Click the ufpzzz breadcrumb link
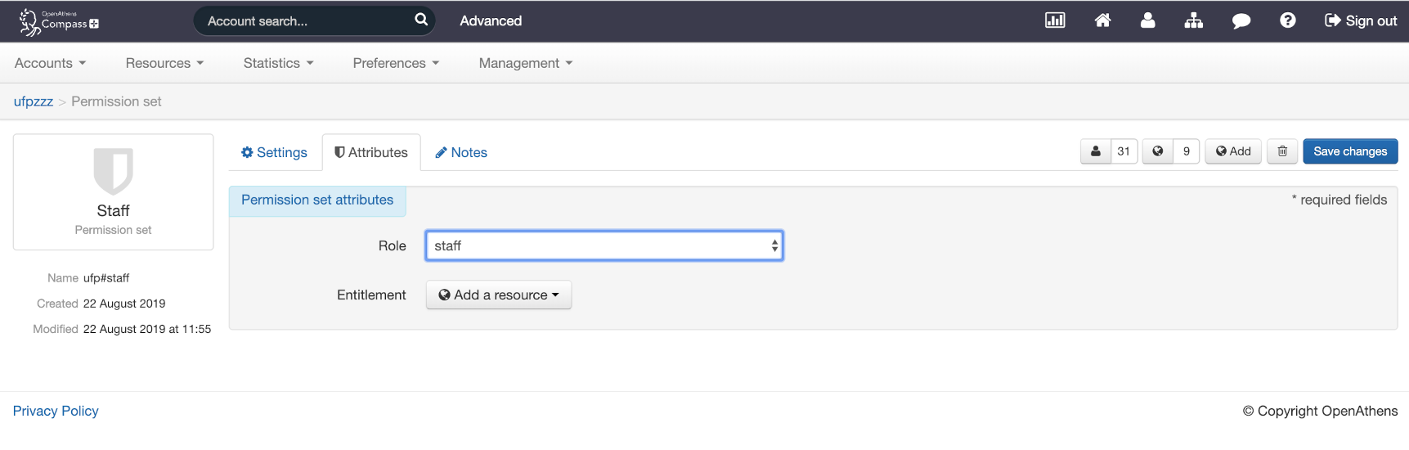This screenshot has width=1409, height=450. tap(34, 101)
